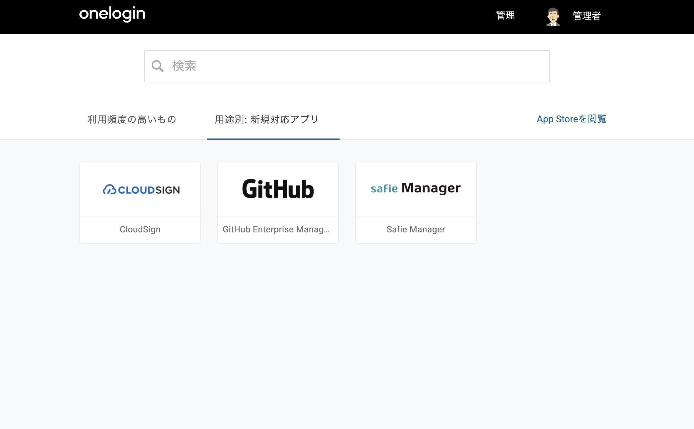Switch to 利用頻度の高いもの tab
This screenshot has height=429, width=694.
point(132,119)
